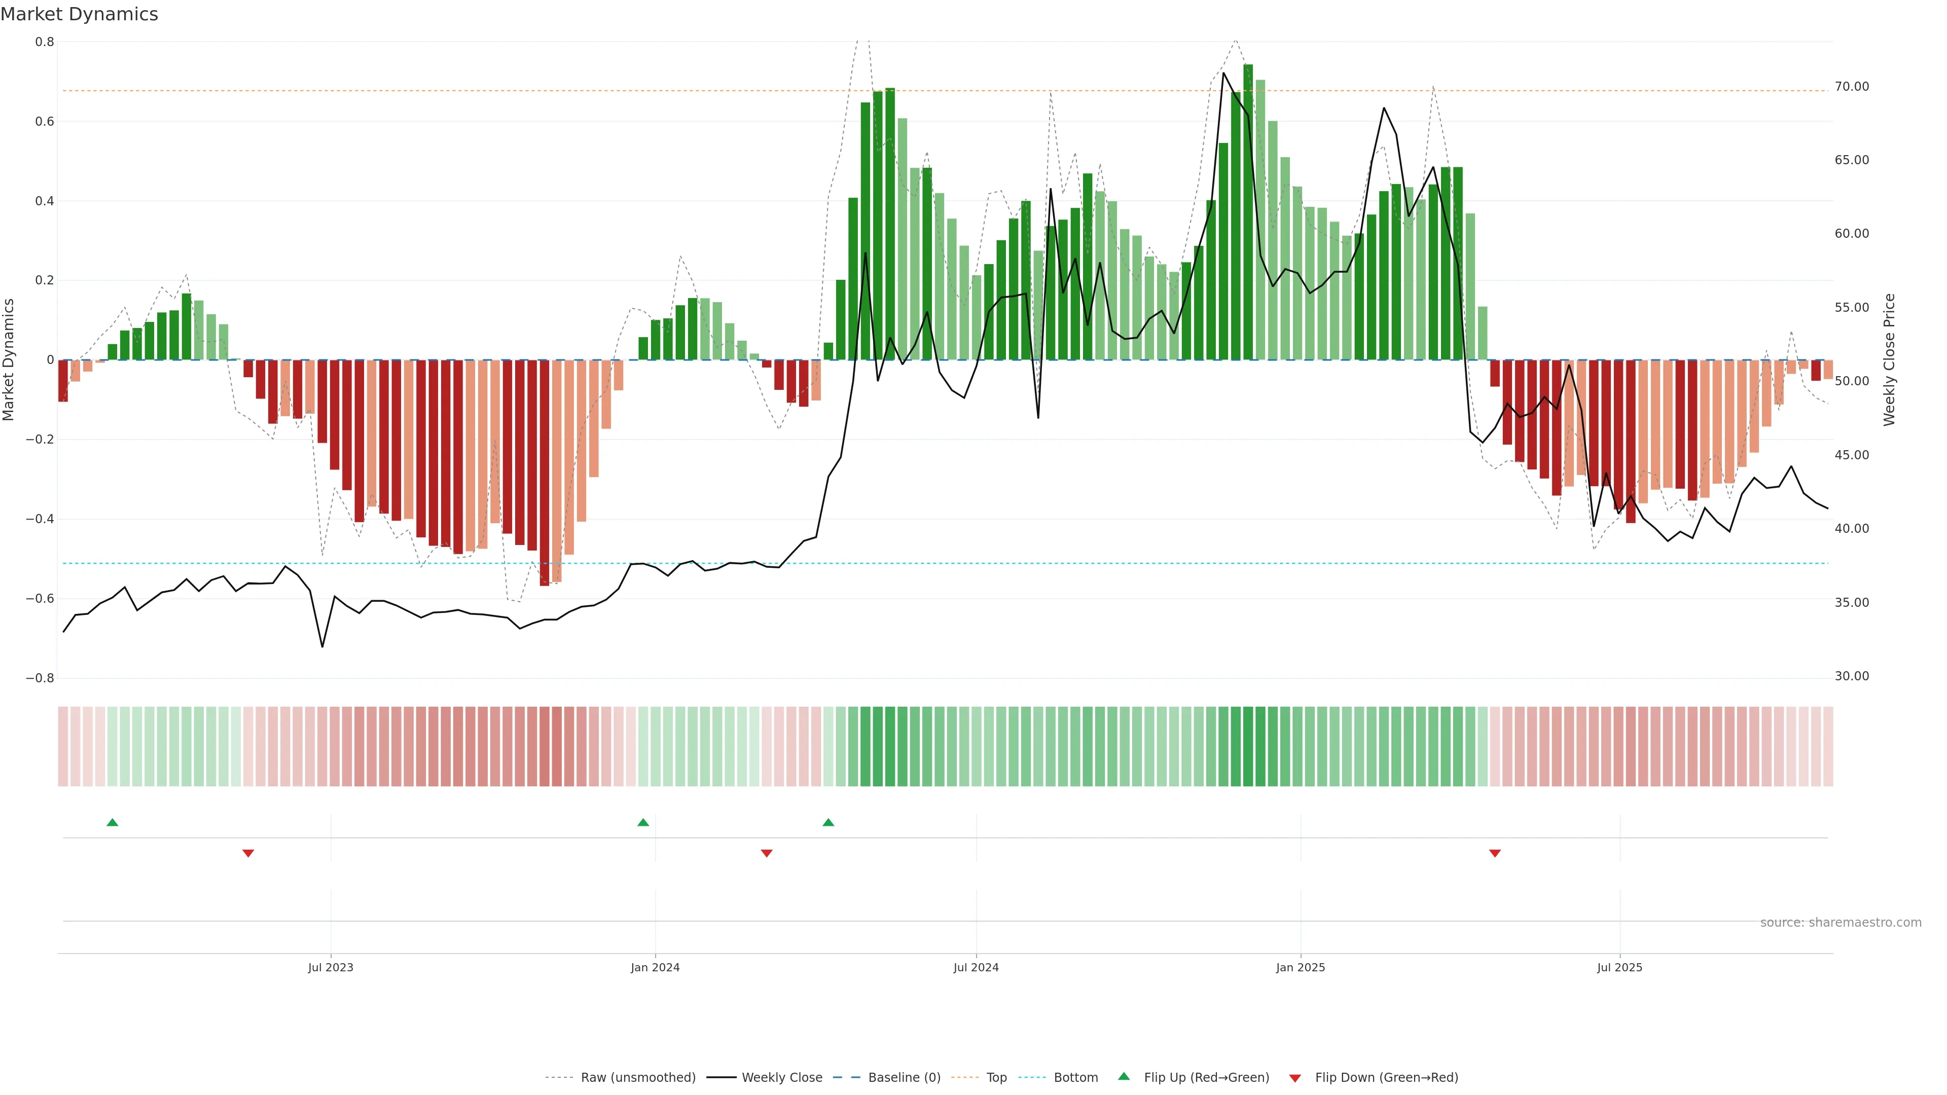
Task: Toggle the Raw (unsmoothed) legend entry
Action: 638,1078
